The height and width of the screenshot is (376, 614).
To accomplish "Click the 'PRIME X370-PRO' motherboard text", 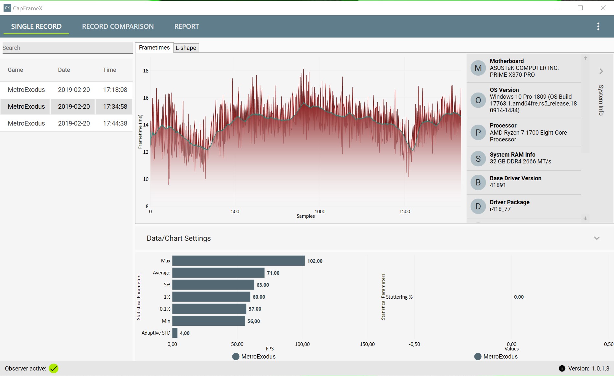I will point(512,75).
